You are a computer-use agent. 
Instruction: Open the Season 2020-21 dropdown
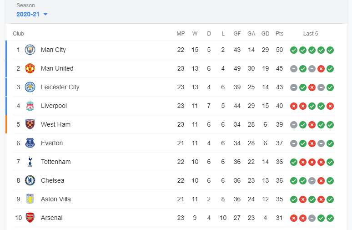tap(28, 14)
